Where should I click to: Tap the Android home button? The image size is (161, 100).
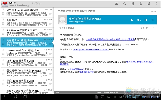tap(16, 97)
